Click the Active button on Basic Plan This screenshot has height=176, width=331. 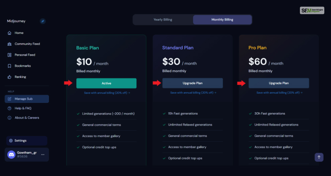point(106,83)
